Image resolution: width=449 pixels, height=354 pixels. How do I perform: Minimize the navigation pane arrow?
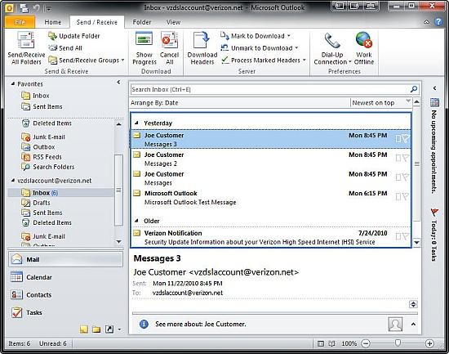point(118,83)
